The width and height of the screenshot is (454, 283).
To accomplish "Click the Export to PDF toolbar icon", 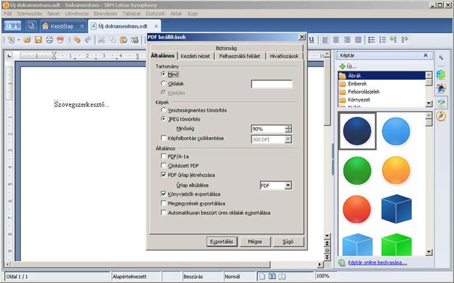I will coord(60,40).
